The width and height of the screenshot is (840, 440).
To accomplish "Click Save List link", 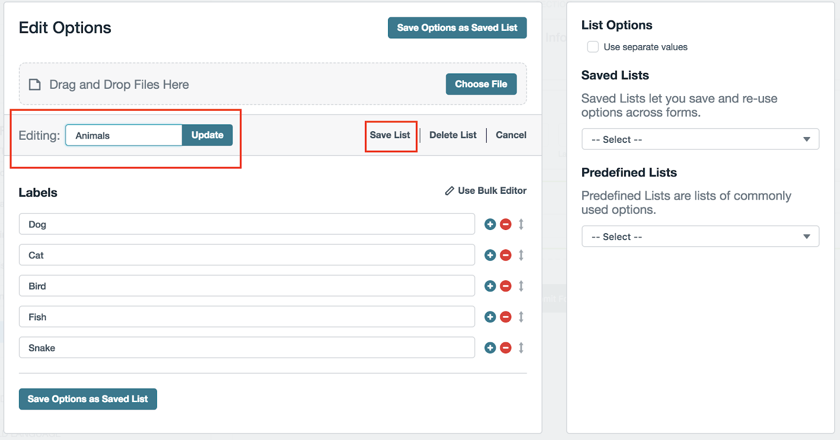I will coord(390,135).
